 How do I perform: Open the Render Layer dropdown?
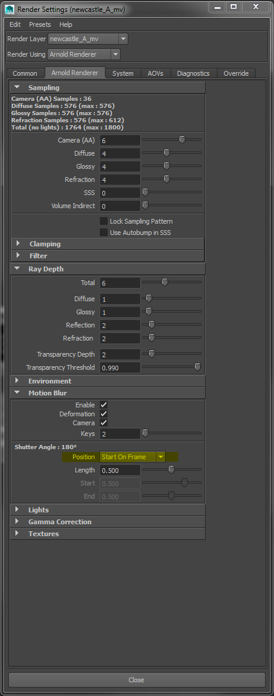click(87, 39)
